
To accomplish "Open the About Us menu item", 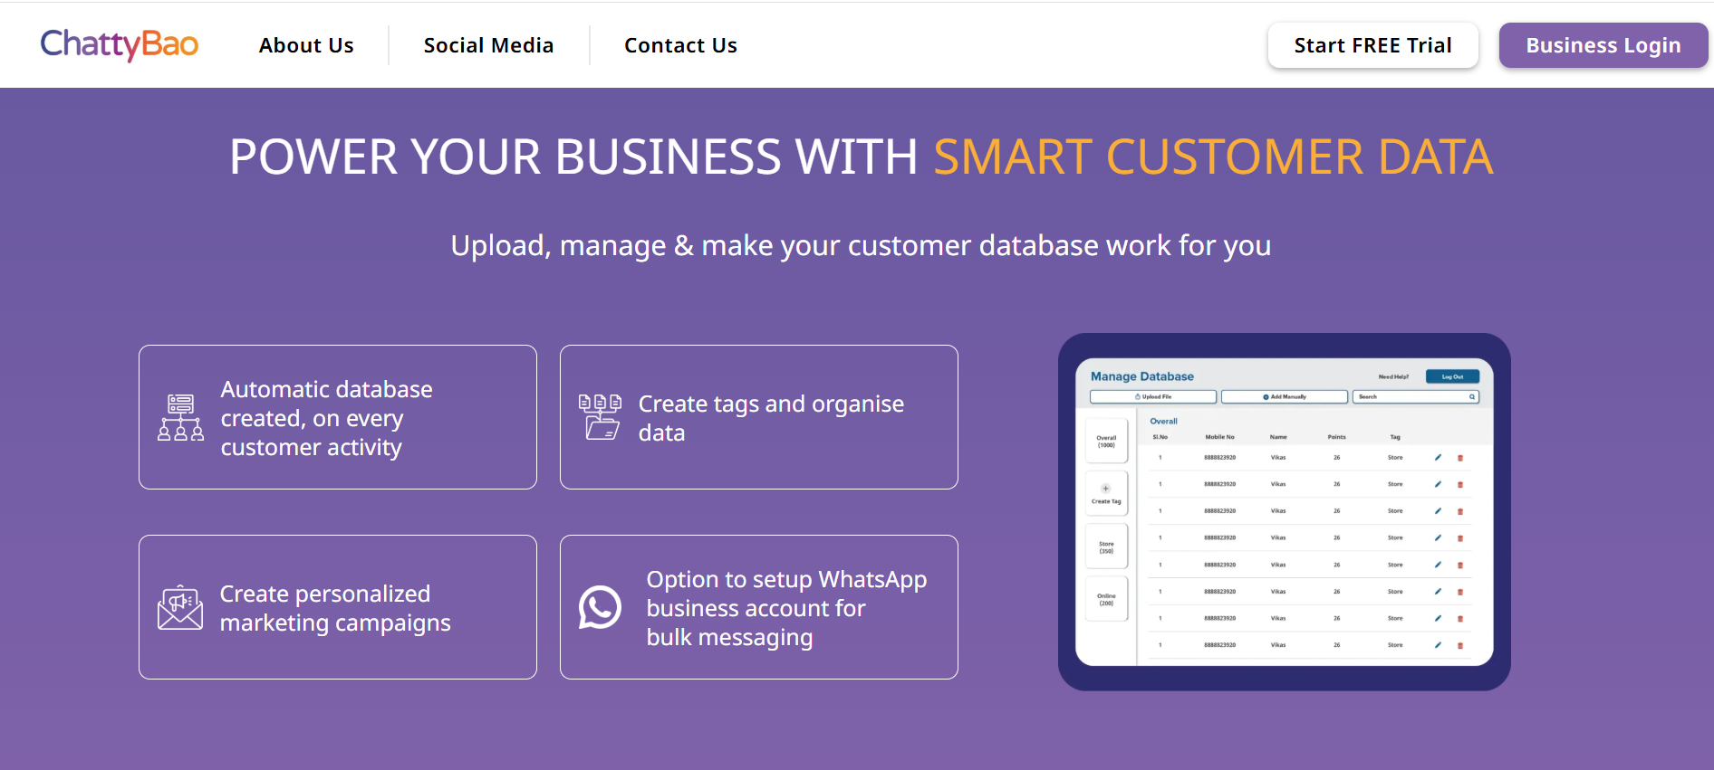I will click(306, 45).
